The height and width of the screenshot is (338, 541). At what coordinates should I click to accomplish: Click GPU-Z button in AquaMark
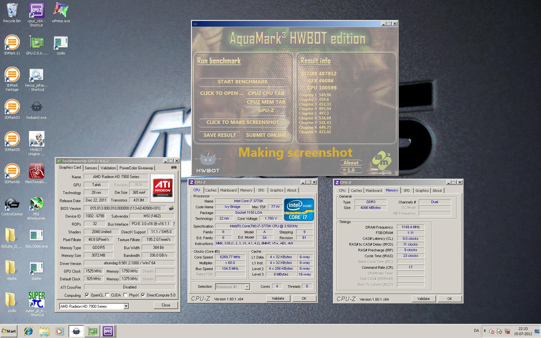click(266, 110)
